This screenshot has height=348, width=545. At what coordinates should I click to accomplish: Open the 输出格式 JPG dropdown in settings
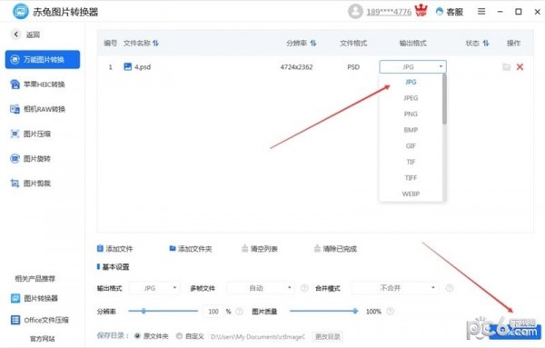pyautogui.click(x=154, y=288)
